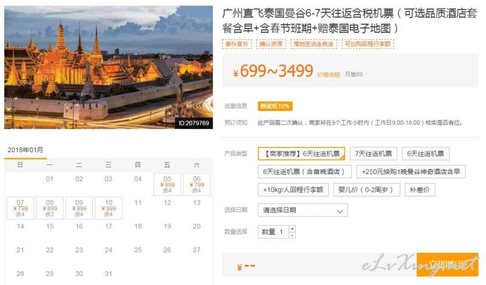Select 【商家推荐】6天往返机票 product type
Screen dimensions: 486x285
(x=301, y=153)
